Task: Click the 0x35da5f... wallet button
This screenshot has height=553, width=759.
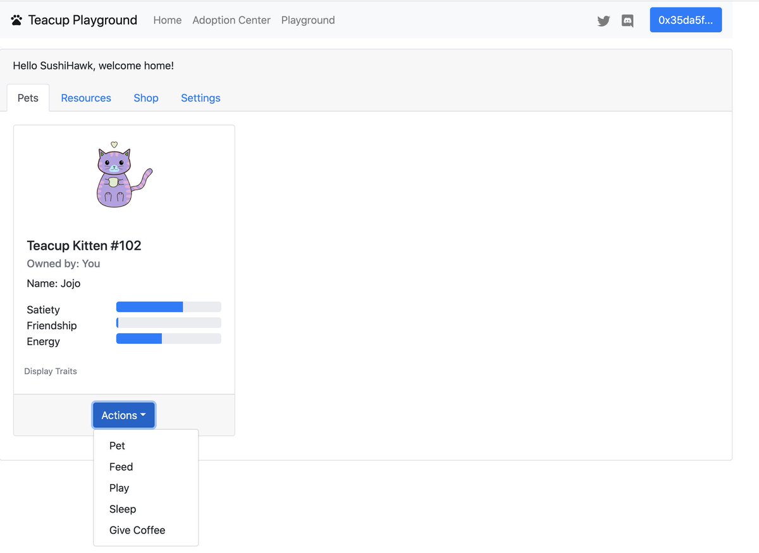Action: (686, 20)
